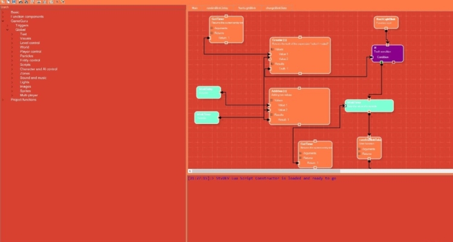Collapse the Global tree node
Image resolution: width=453 pixels, height=242 pixels.
click(7, 30)
